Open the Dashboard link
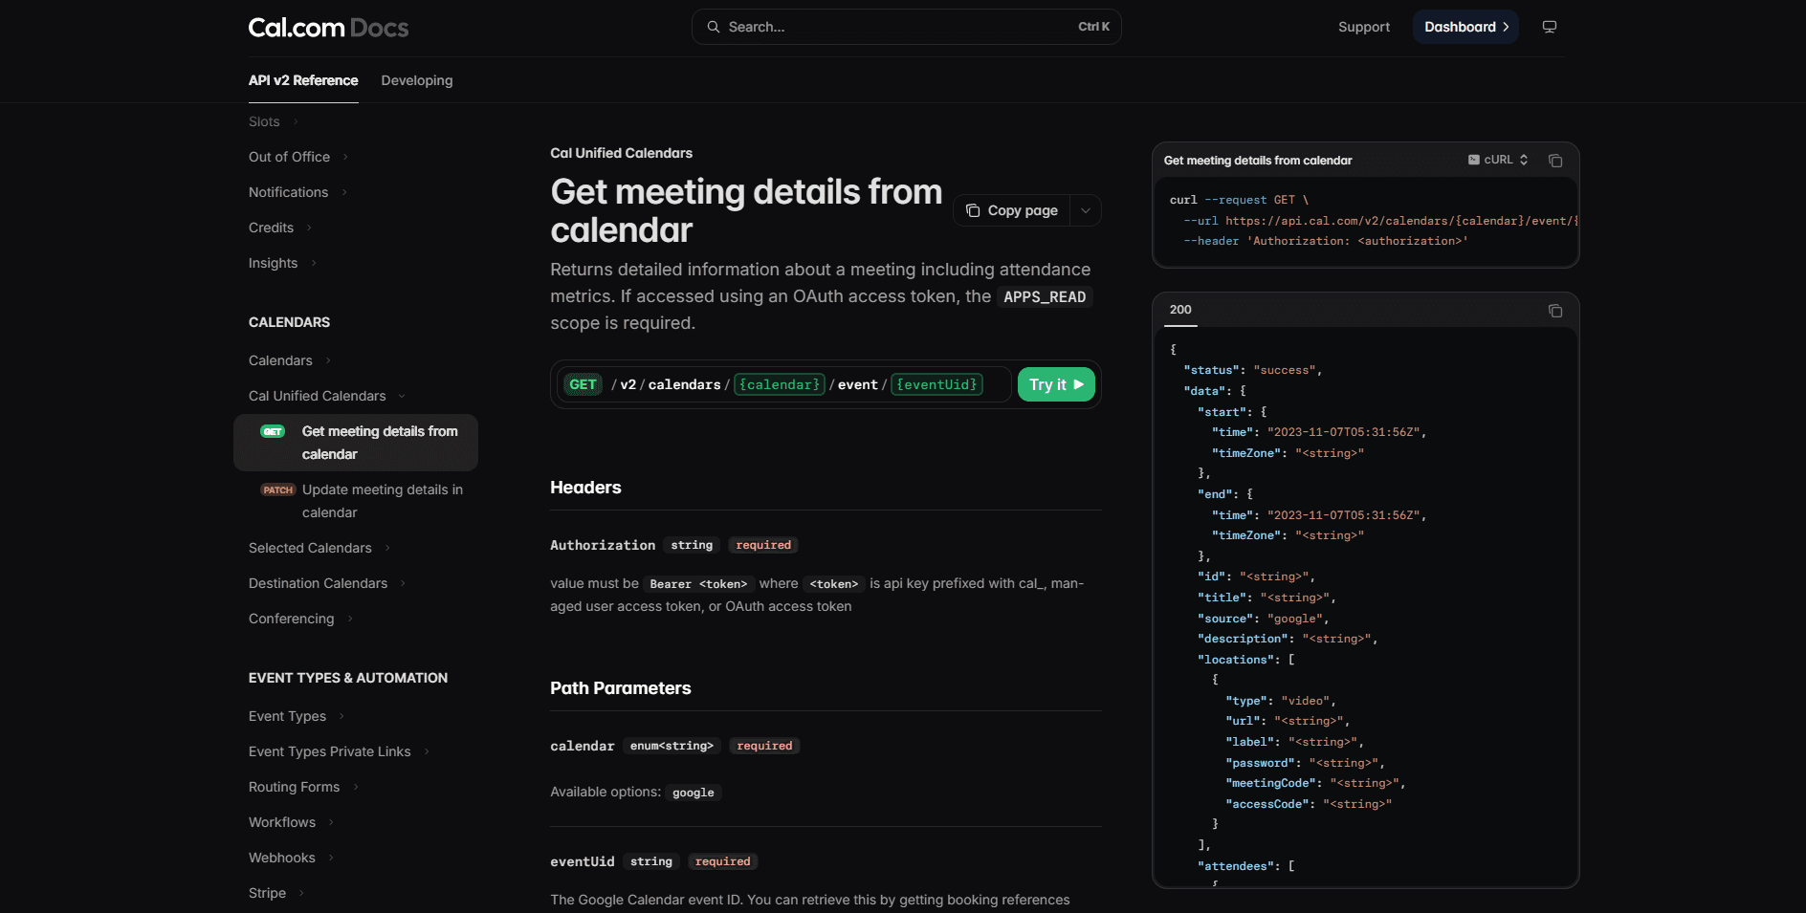 point(1465,27)
